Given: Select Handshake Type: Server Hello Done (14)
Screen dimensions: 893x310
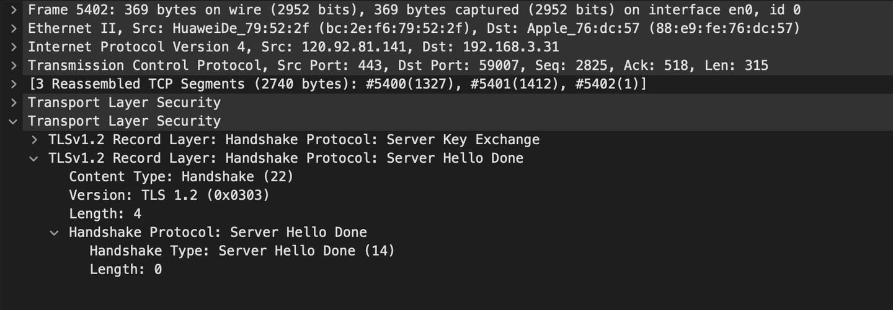Looking at the screenshot, I should pyautogui.click(x=242, y=251).
